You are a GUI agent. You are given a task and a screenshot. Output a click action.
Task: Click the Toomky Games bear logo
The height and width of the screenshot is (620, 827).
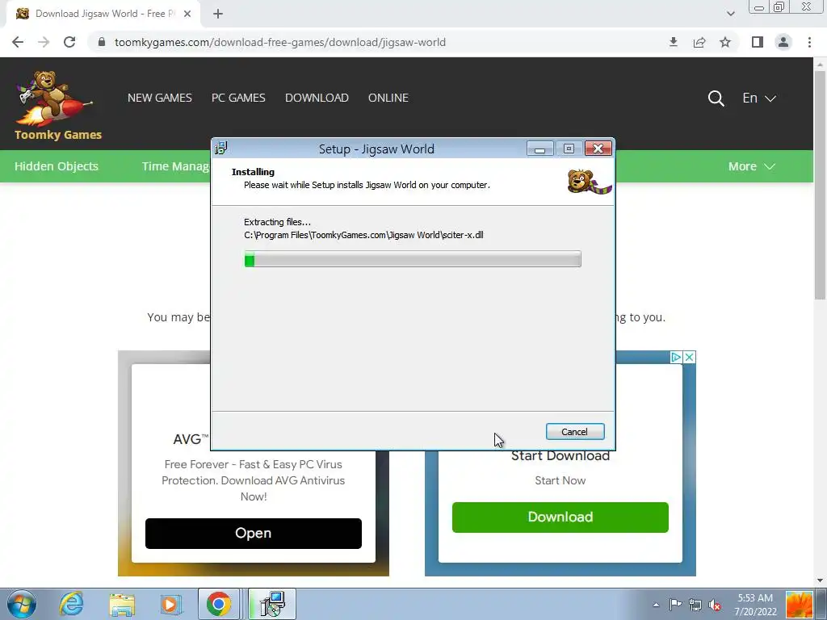(55, 98)
